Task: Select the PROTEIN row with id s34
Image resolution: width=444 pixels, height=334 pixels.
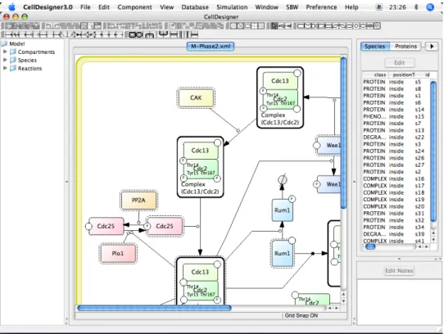Action: pyautogui.click(x=396, y=228)
